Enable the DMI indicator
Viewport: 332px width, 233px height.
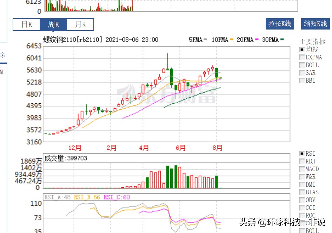click(x=302, y=185)
